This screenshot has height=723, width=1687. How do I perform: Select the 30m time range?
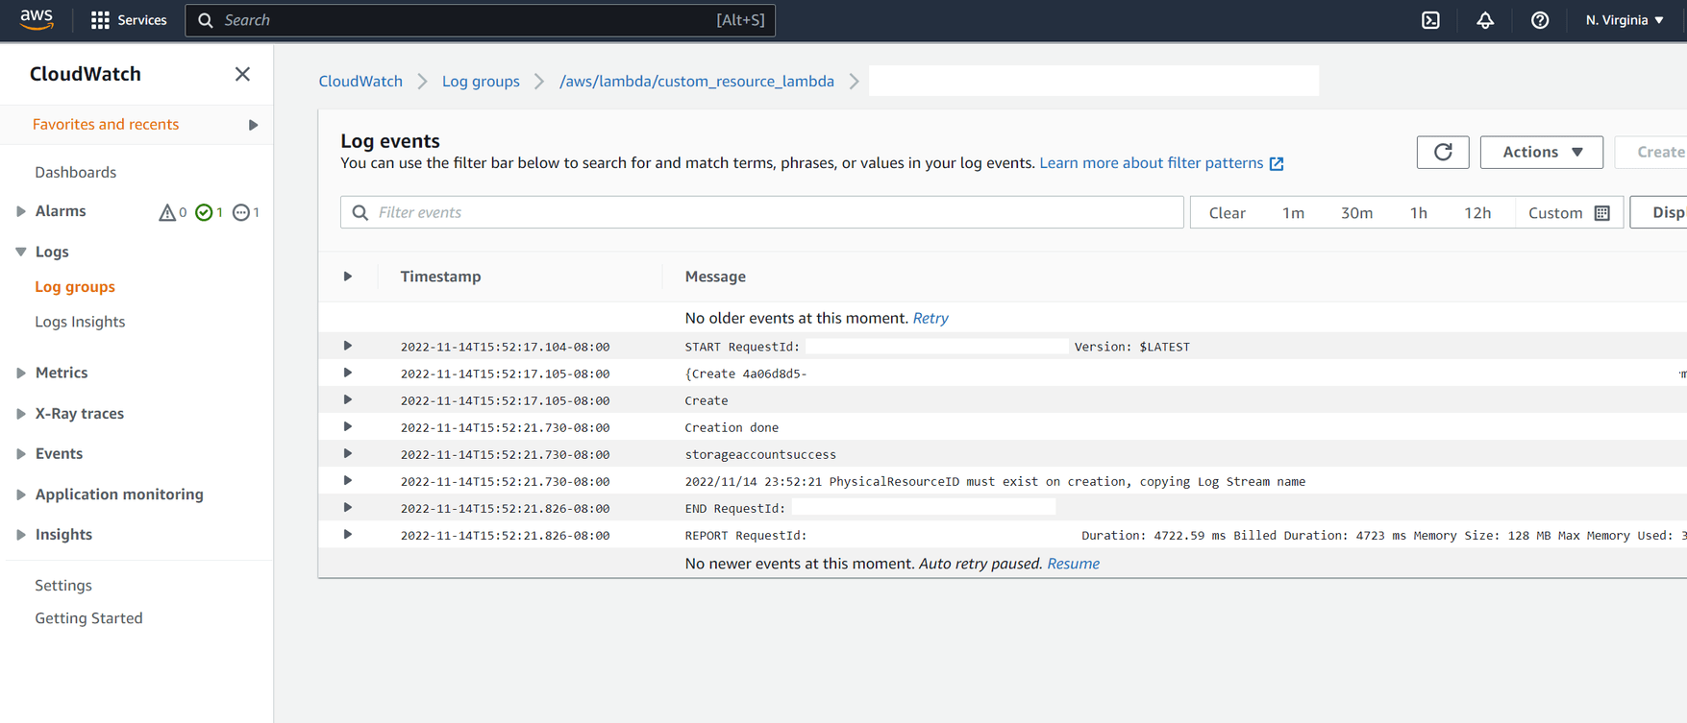coord(1356,212)
